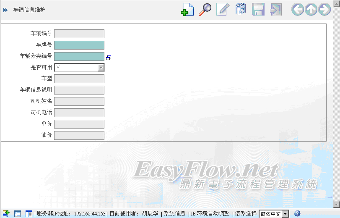The height and width of the screenshot is (218, 340).
Task: Click the 司机姓名 text field
Action: (x=79, y=101)
